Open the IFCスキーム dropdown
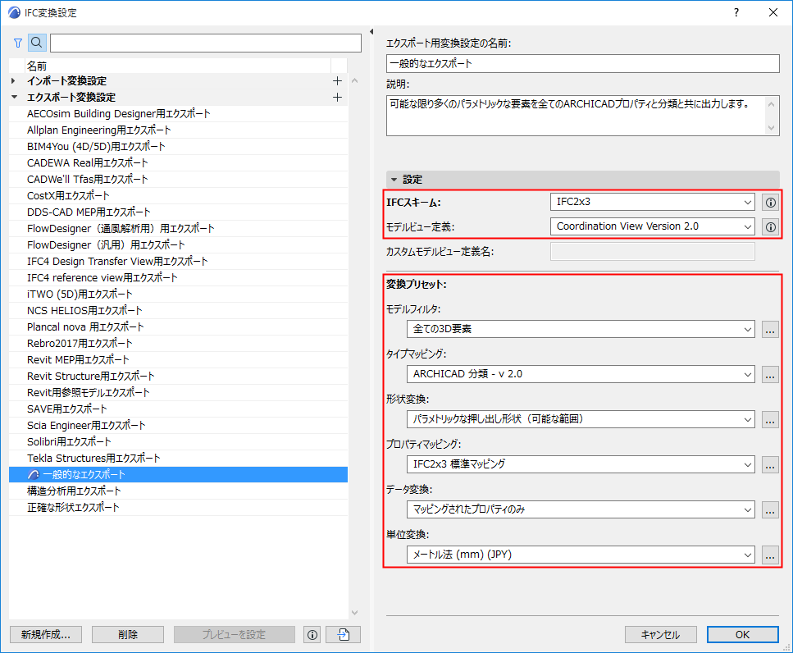Screen dimensions: 793x653 (x=652, y=203)
